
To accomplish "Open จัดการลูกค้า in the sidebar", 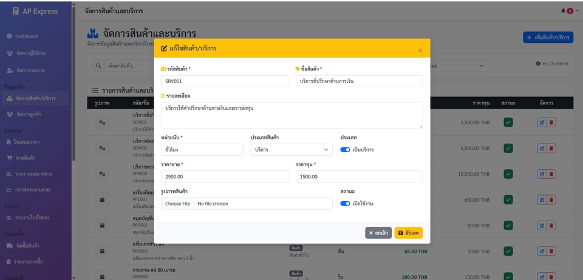I will pos(29,114).
